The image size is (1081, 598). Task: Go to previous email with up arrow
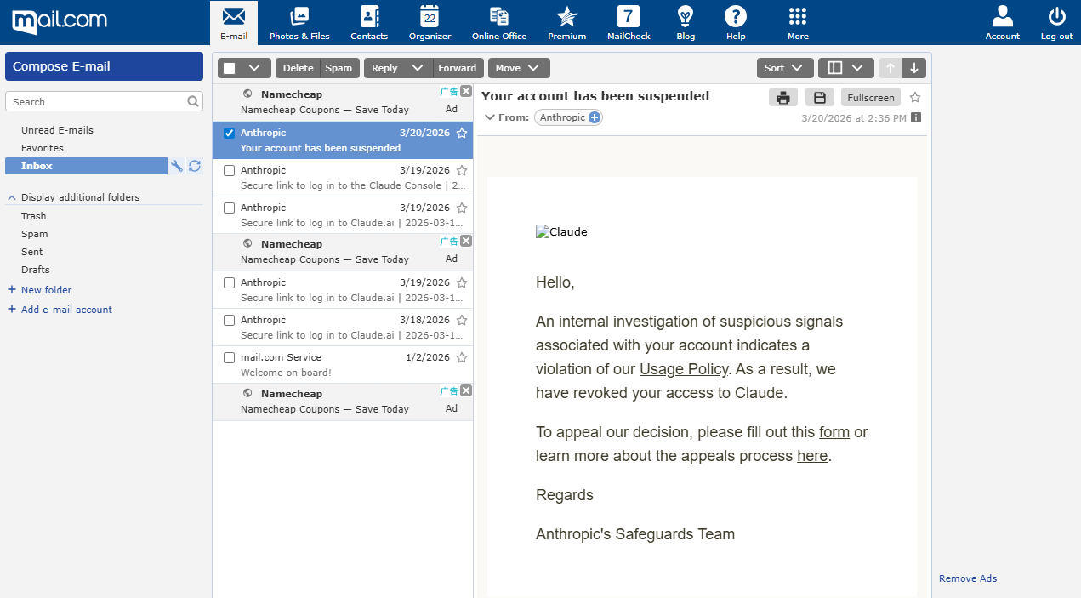coord(890,68)
